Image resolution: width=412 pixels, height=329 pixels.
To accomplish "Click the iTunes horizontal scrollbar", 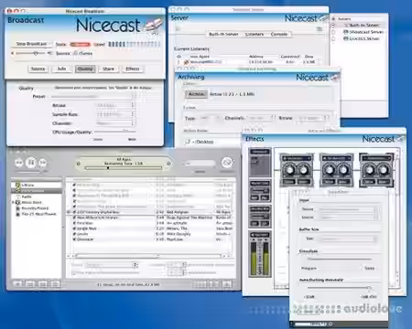I will (x=148, y=256).
